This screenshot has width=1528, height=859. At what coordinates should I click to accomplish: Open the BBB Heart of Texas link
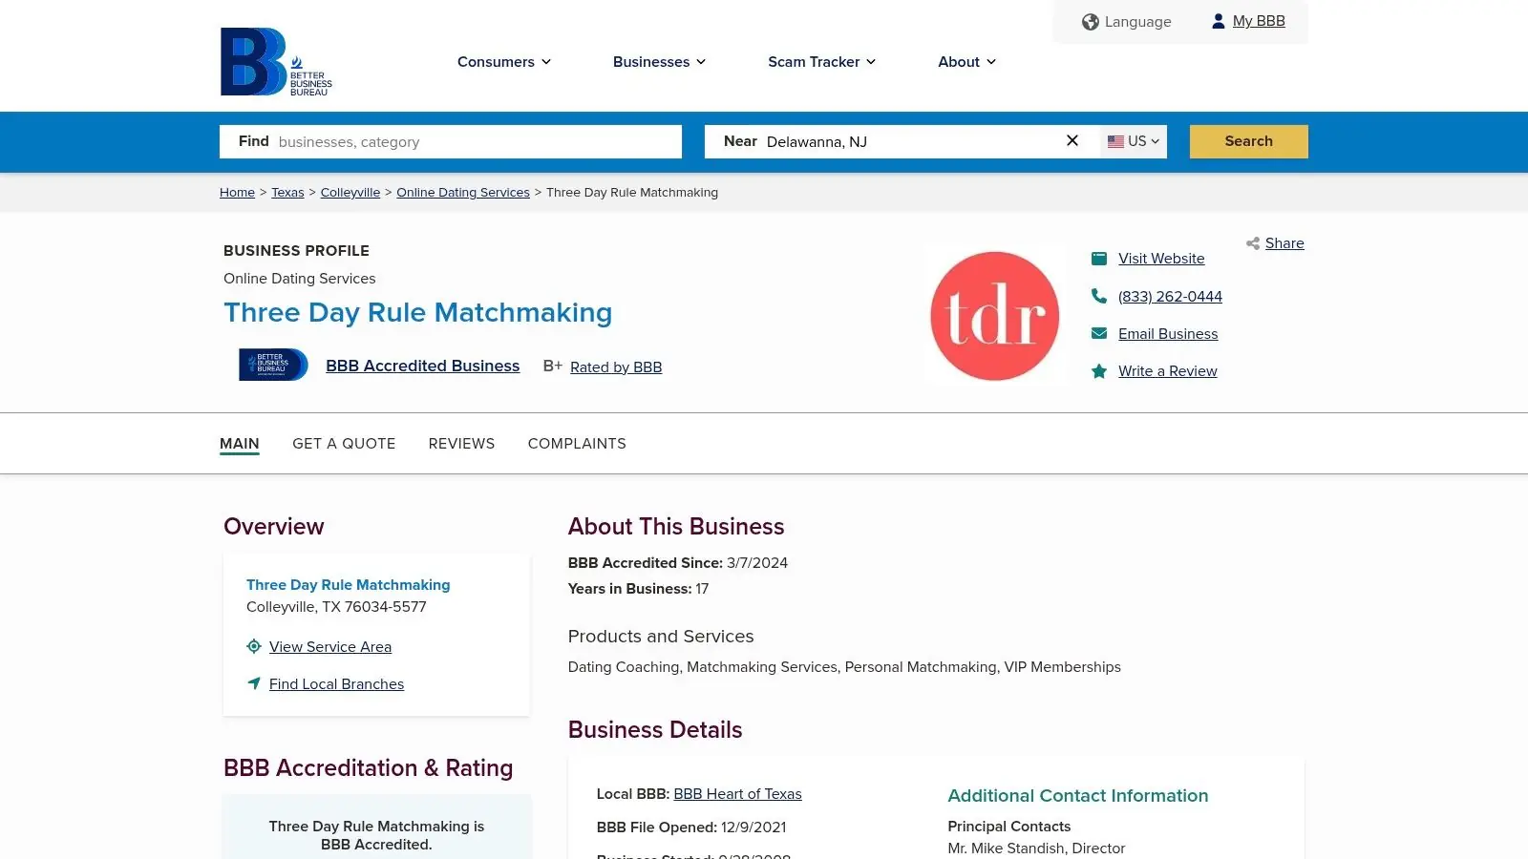click(x=737, y=794)
